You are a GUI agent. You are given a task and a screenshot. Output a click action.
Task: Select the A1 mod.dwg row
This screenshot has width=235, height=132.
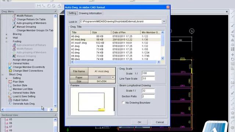[x=115, y=40]
